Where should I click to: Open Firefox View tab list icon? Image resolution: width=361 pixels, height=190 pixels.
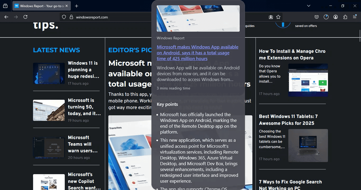pyautogui.click(x=5, y=6)
